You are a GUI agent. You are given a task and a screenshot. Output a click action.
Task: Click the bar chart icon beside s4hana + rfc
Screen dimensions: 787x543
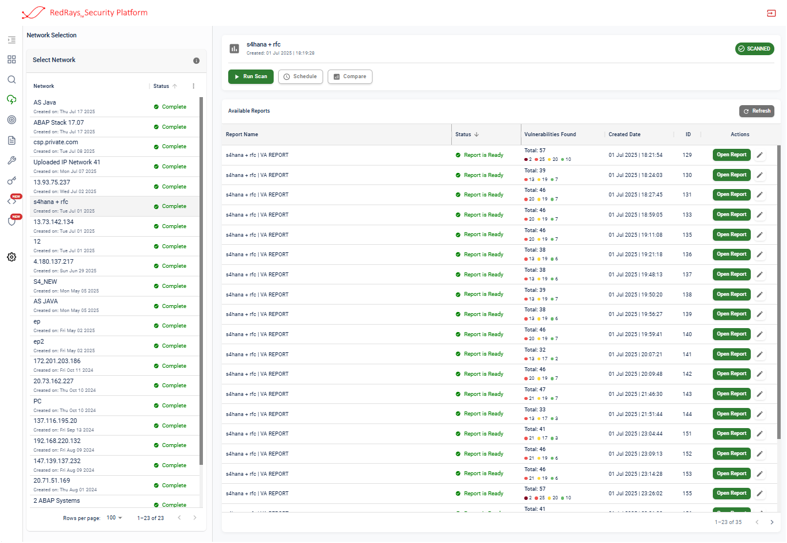click(x=234, y=49)
